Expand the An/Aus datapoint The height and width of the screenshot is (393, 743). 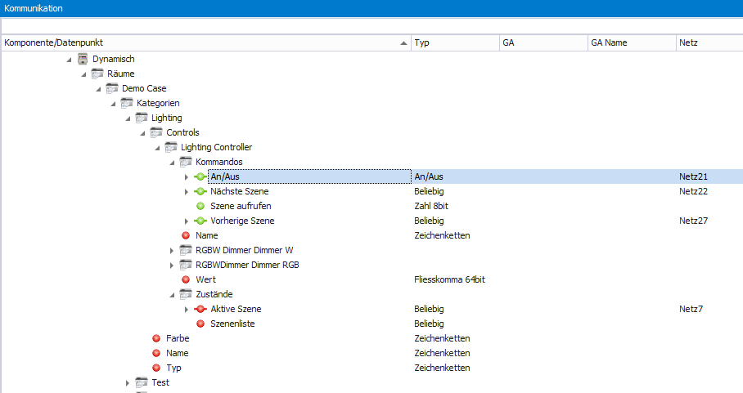187,176
